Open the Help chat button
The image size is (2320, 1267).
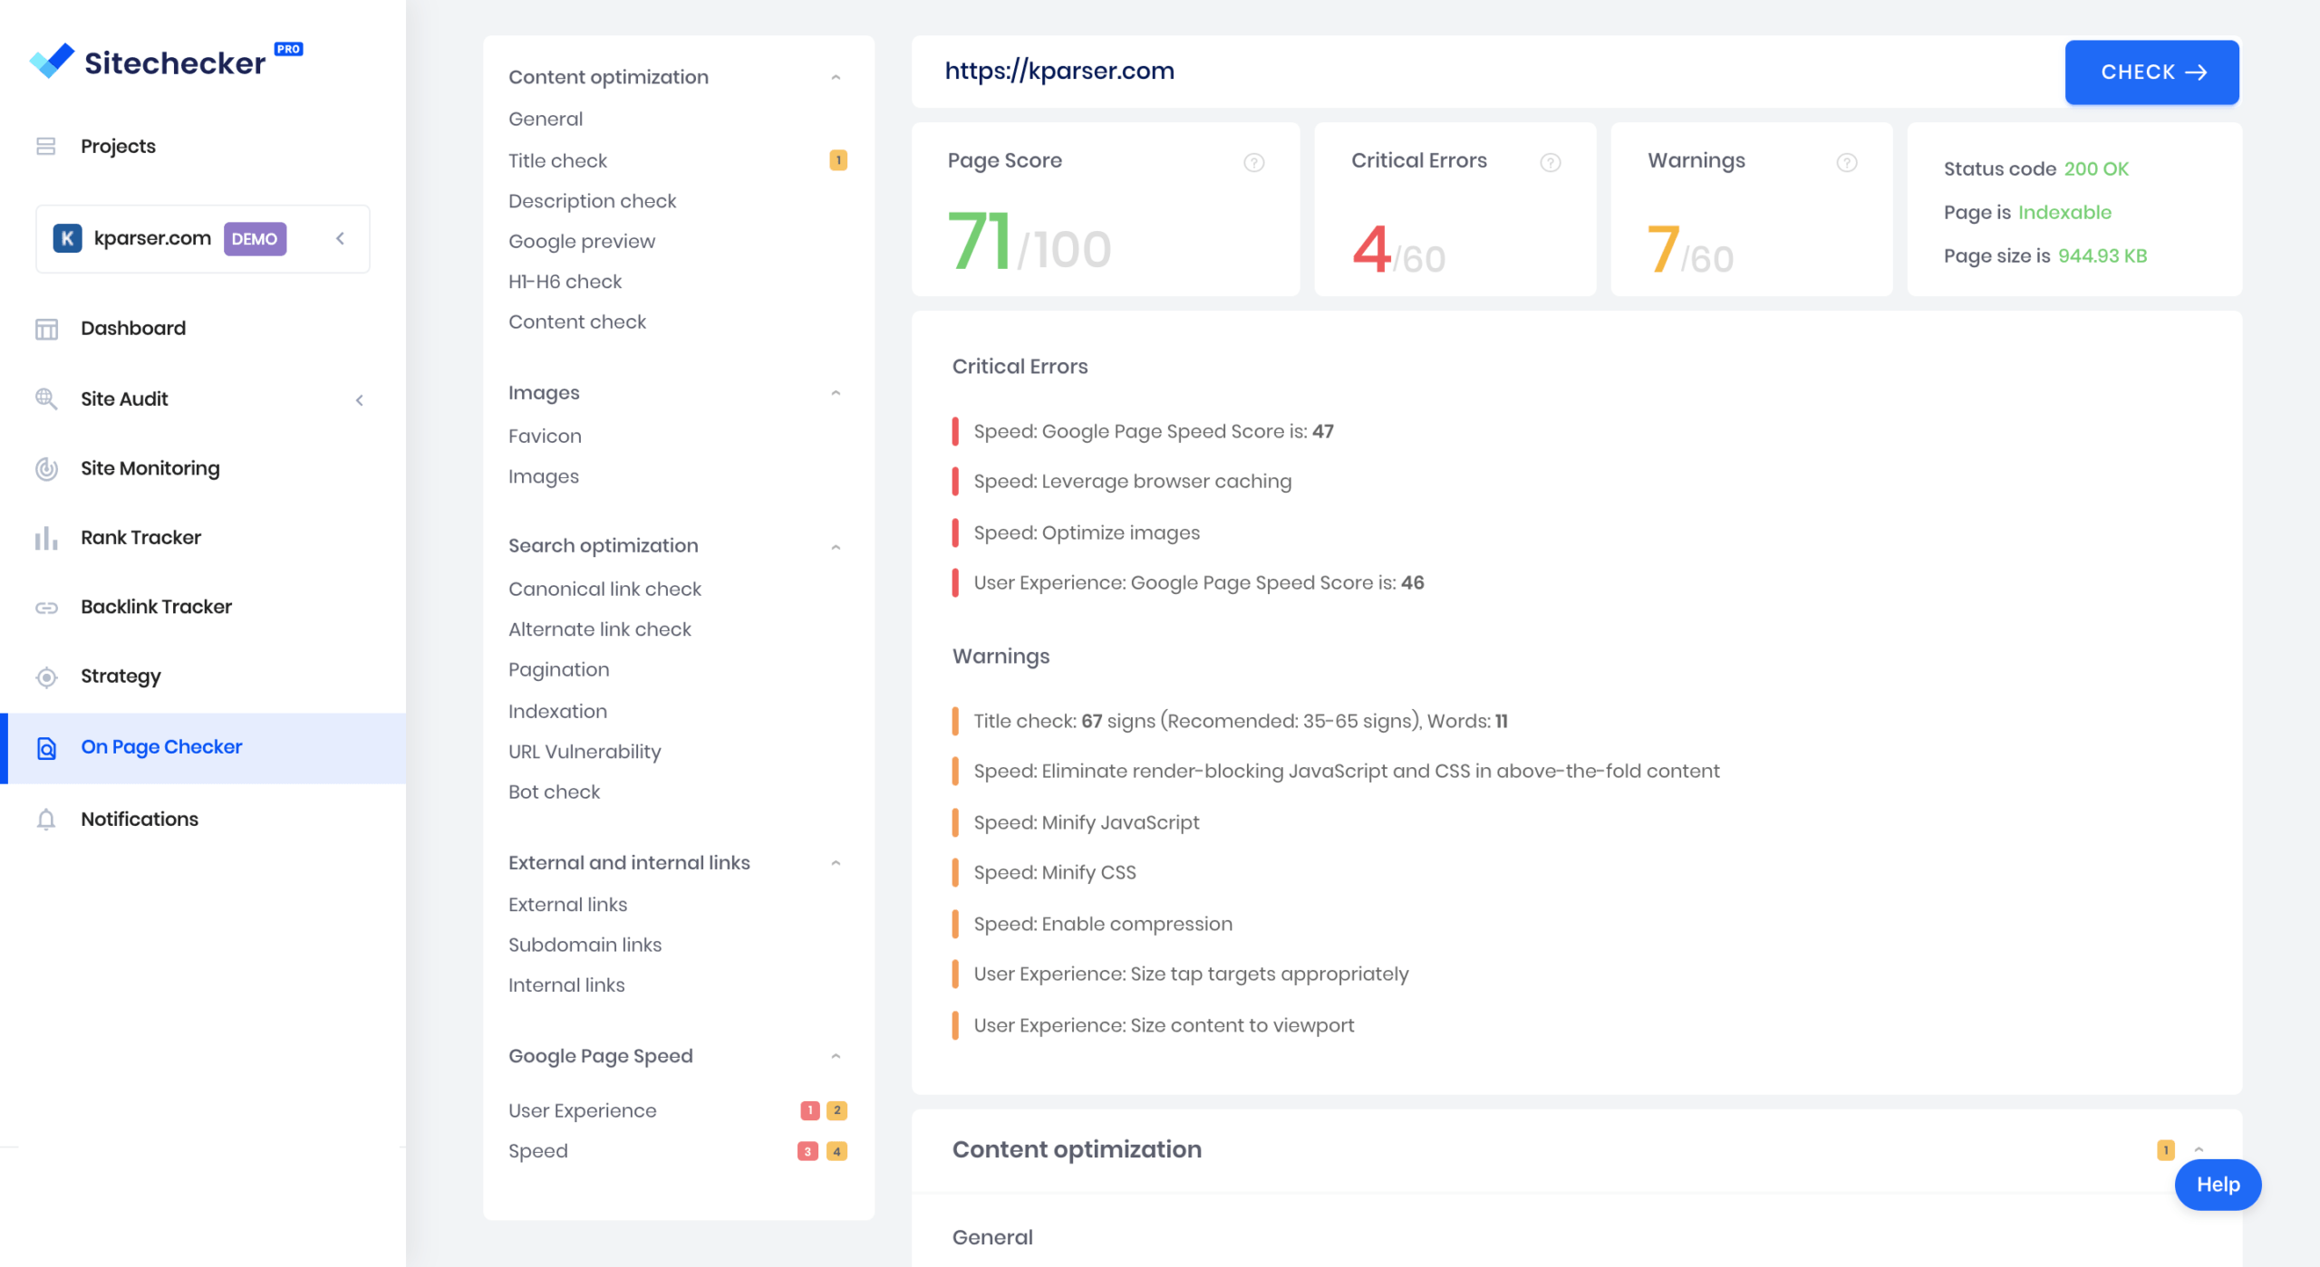point(2218,1185)
